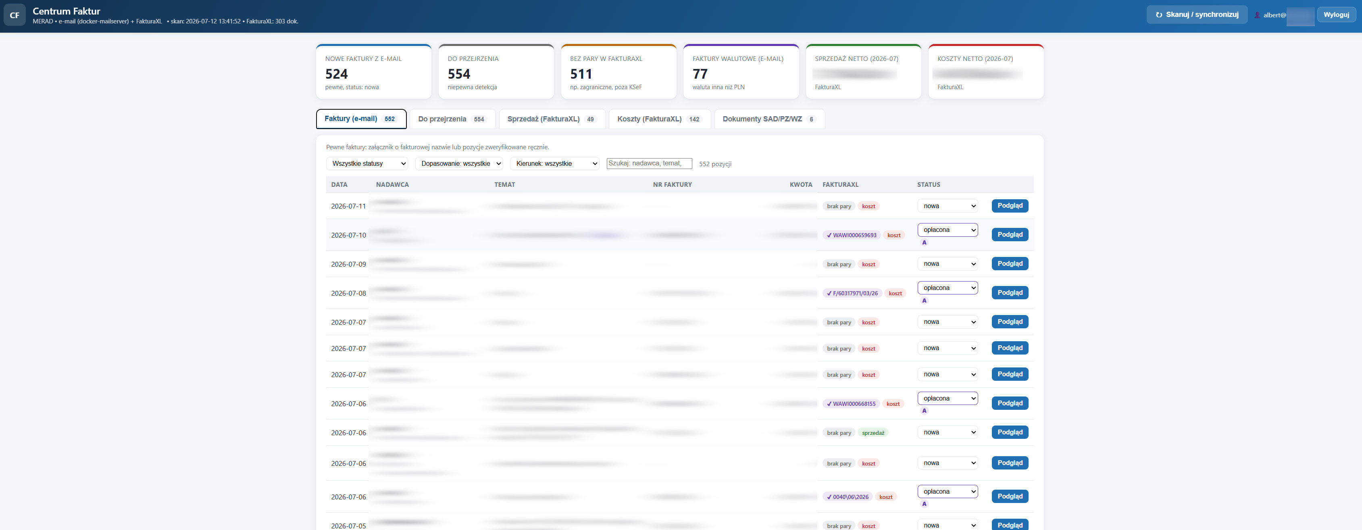Open opłacona dropdown in WAWI000668155 row
Viewport: 1362px width, 530px height.
pyautogui.click(x=948, y=399)
